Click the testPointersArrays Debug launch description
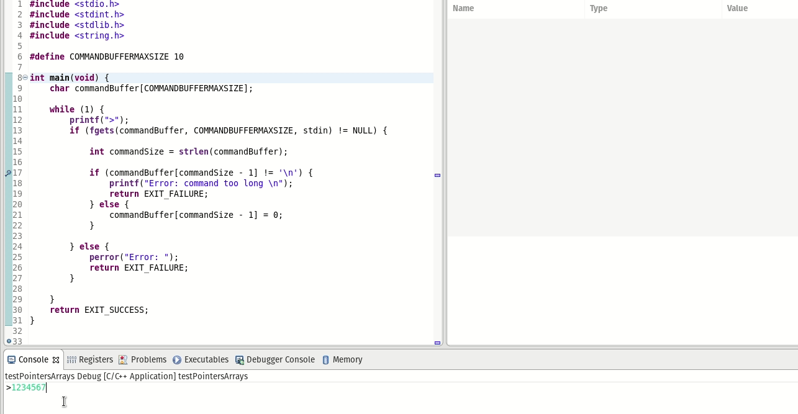798x414 pixels. point(126,376)
